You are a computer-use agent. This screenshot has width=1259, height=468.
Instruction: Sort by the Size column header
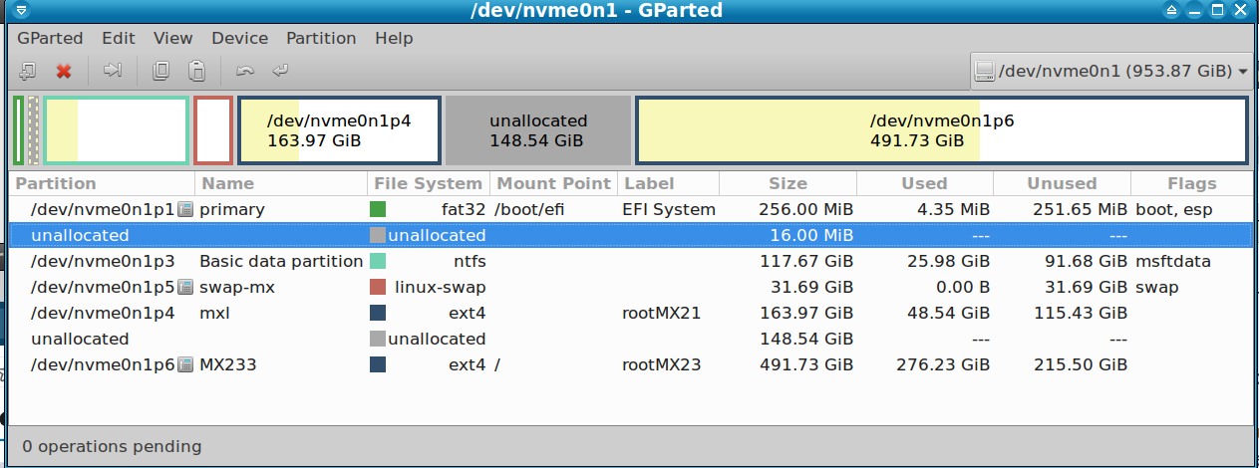click(788, 183)
